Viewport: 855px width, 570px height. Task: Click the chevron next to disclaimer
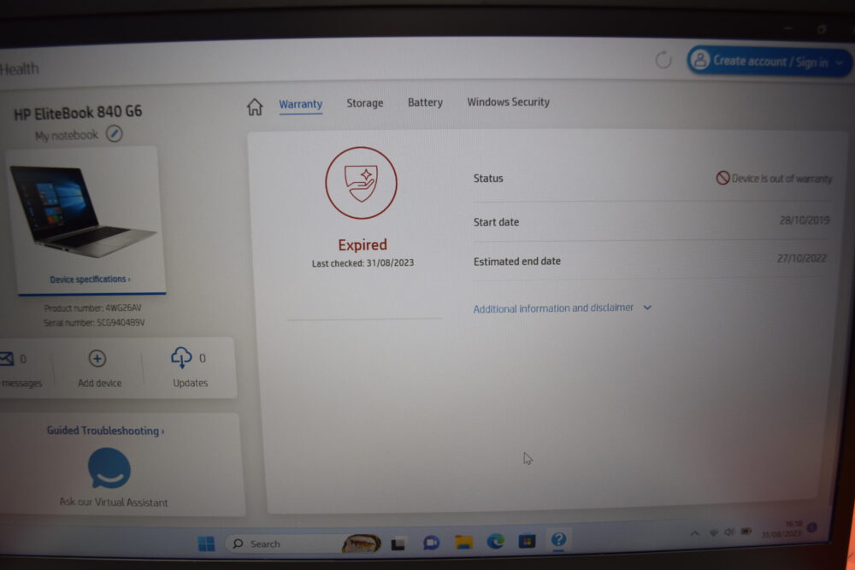(647, 308)
